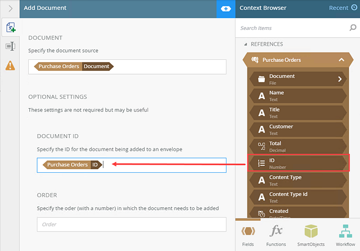This screenshot has width=360, height=251.
Task: Click the properties icon in left sidebar
Action: (10, 47)
